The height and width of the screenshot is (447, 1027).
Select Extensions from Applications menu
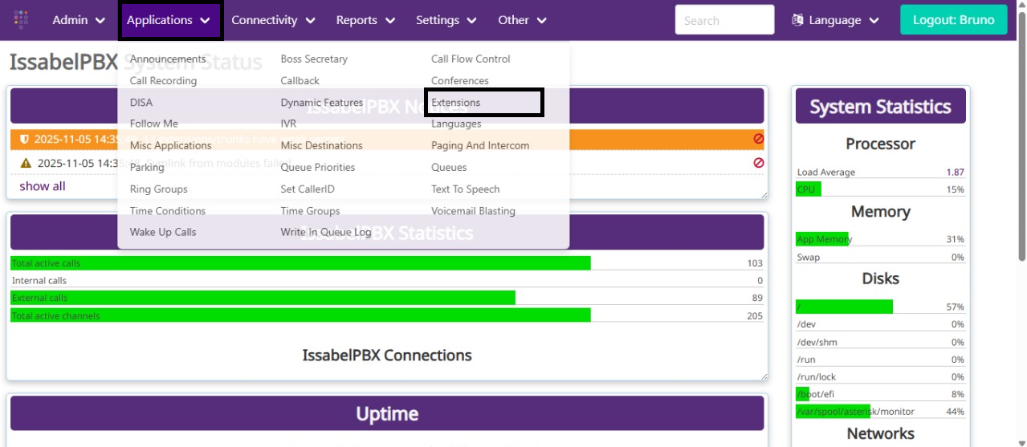(x=456, y=103)
